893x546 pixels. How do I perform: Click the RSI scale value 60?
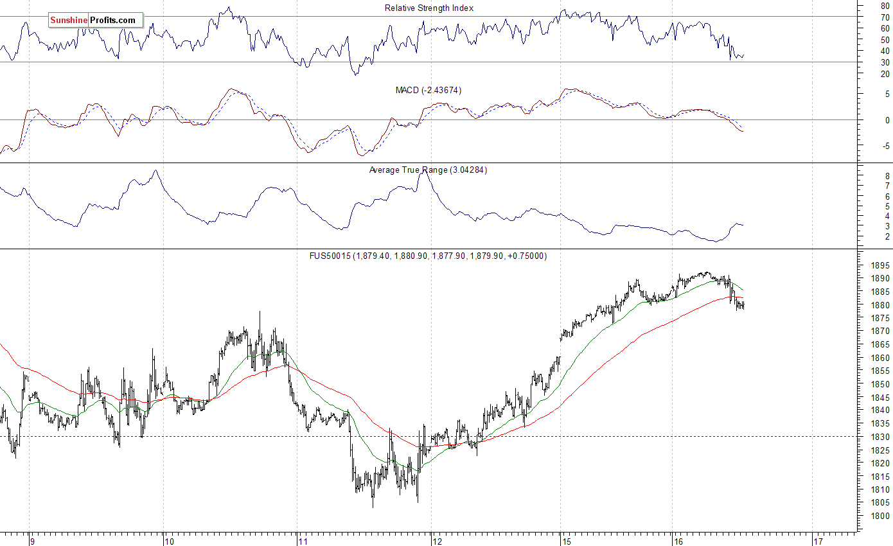click(x=885, y=29)
